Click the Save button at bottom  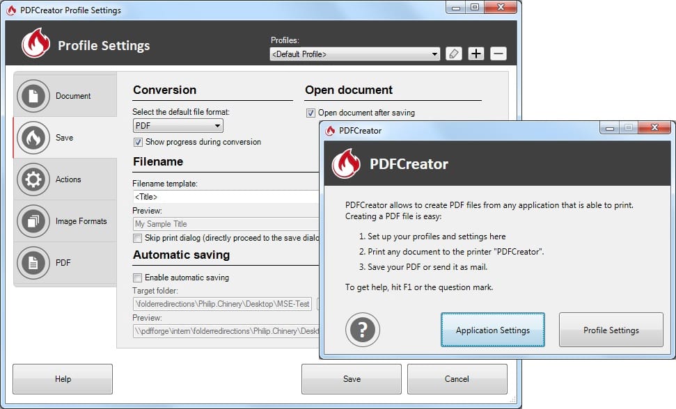pyautogui.click(x=352, y=379)
